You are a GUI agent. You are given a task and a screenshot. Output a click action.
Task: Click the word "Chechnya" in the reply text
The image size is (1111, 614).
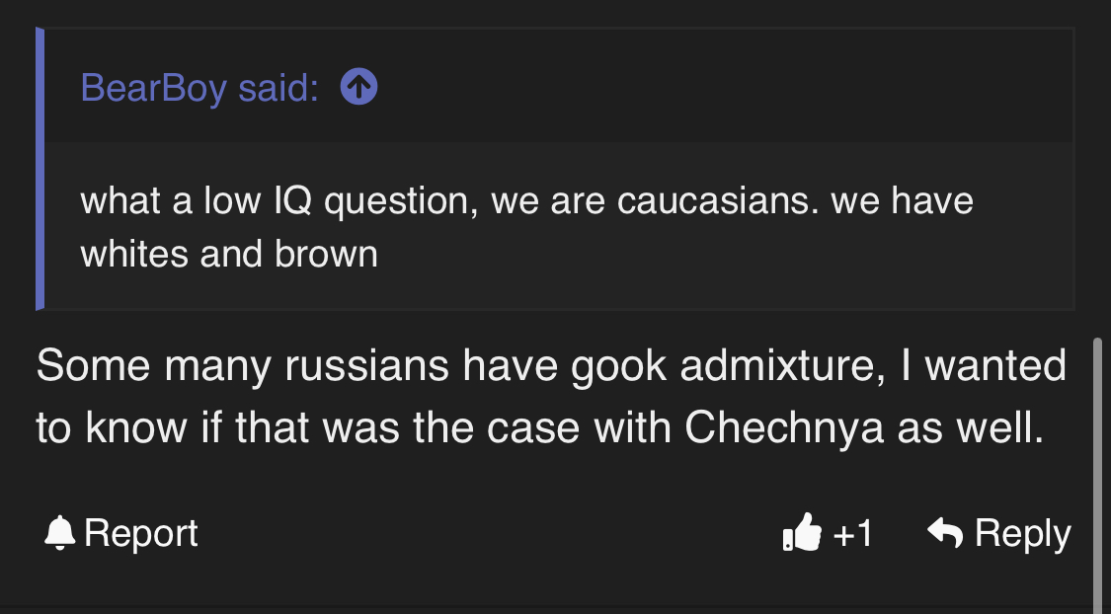click(784, 427)
